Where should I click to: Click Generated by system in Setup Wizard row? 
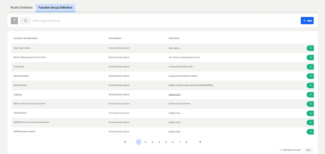[119, 85]
